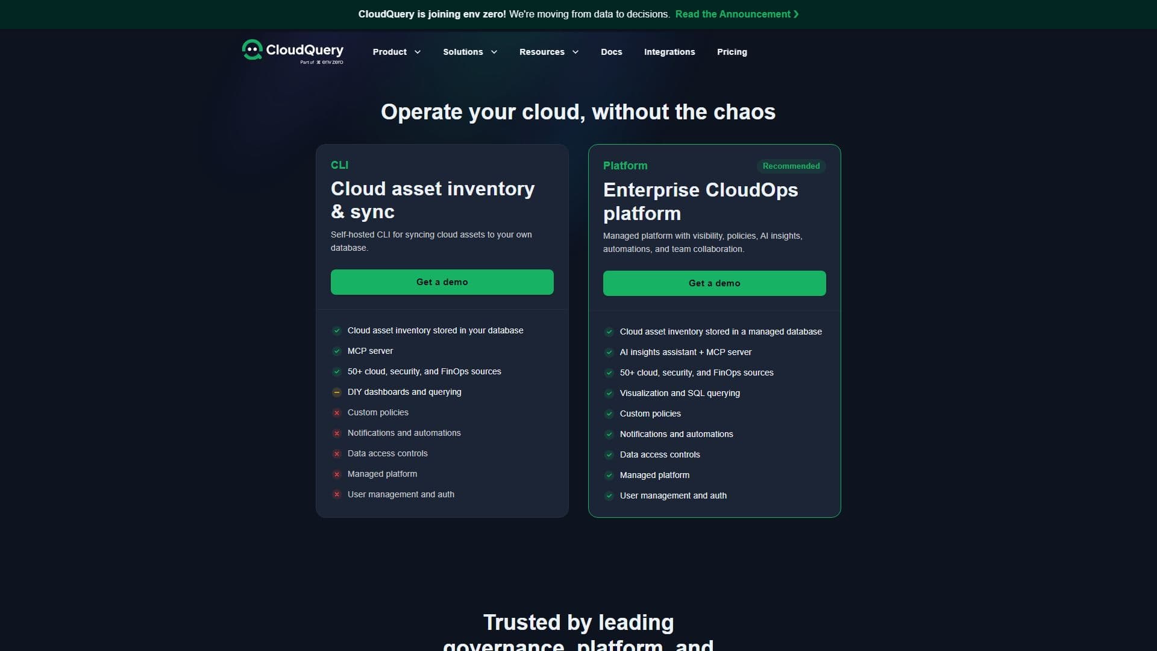Screen dimensions: 1157x651
Task: Open the Pricing page
Action: pos(732,52)
